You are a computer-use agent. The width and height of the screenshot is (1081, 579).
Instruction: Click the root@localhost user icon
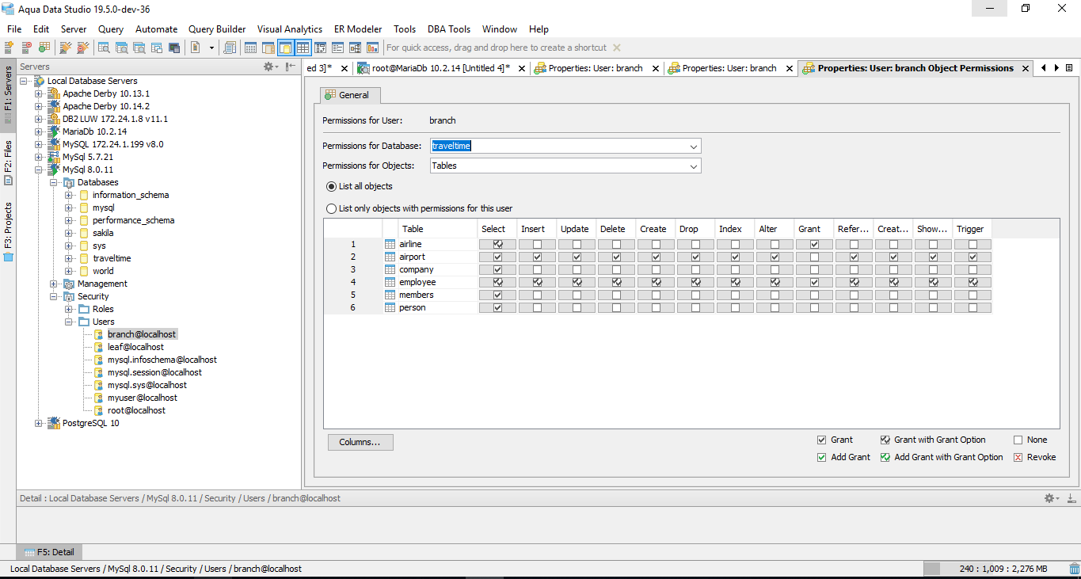(x=99, y=410)
